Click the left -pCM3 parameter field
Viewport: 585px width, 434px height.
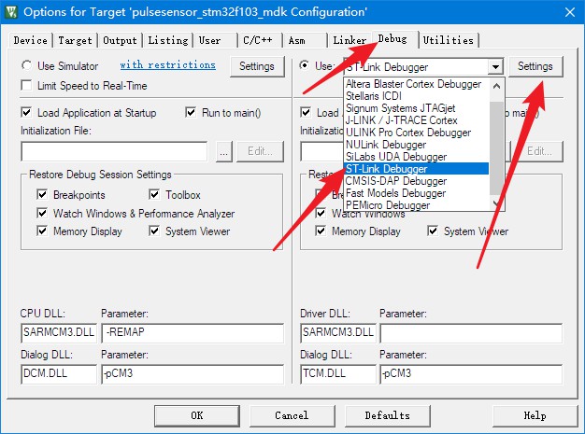[x=193, y=373]
